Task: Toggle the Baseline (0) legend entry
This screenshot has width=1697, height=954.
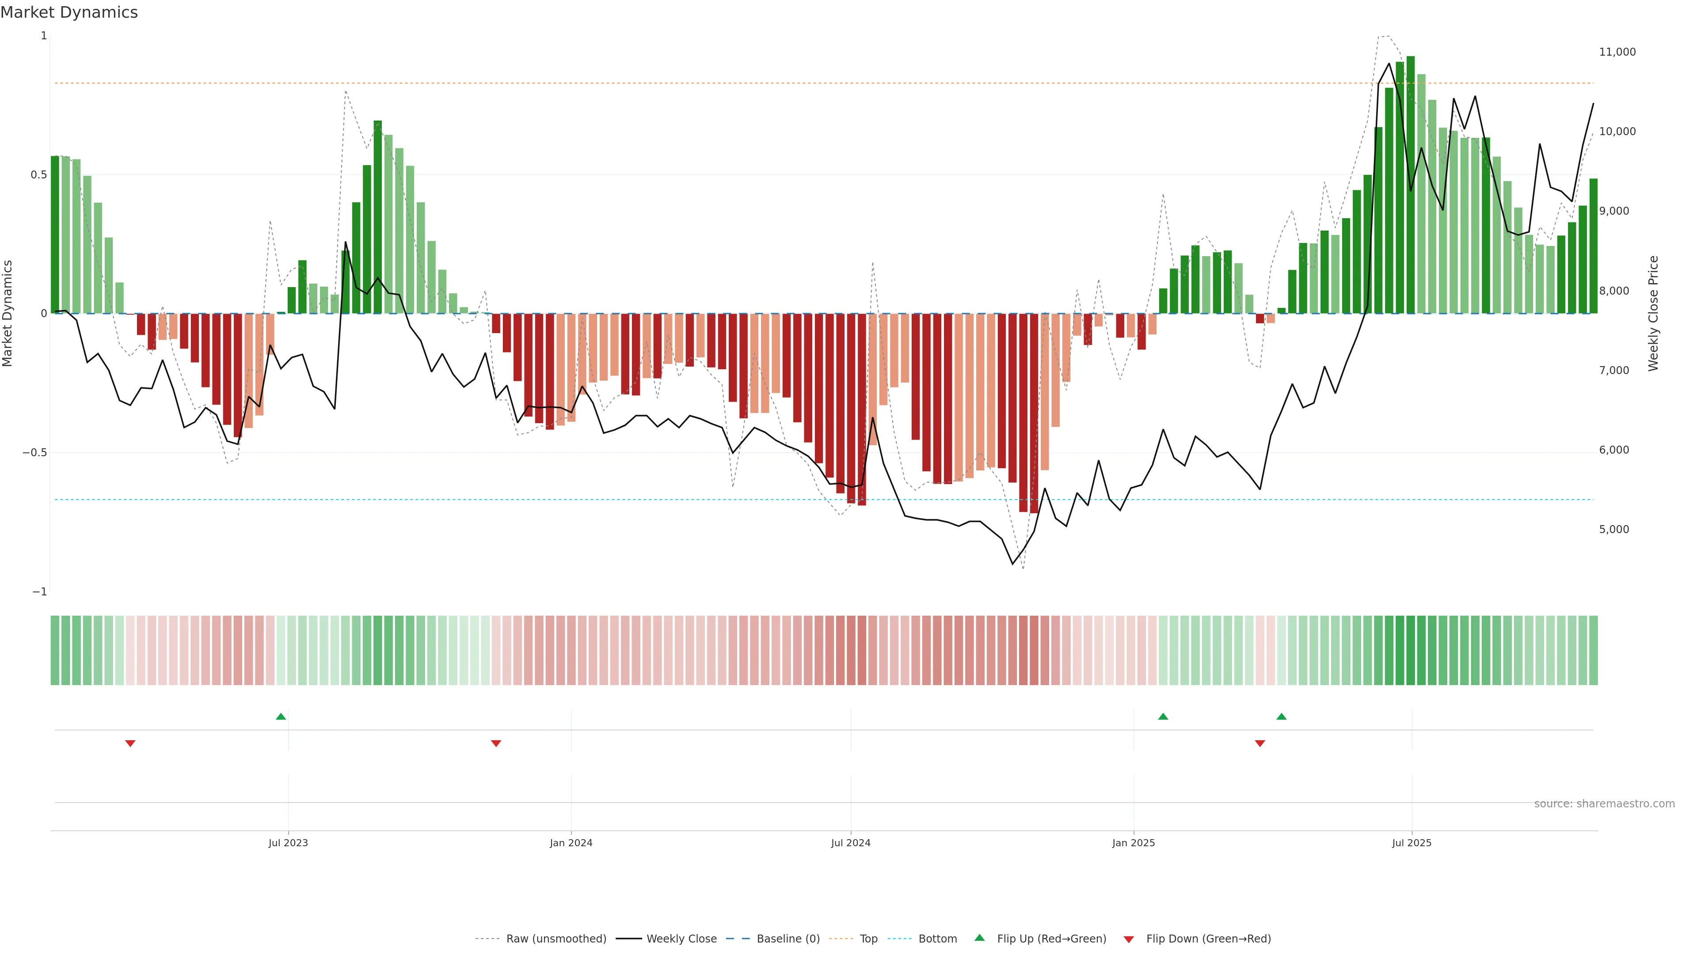Action: (788, 939)
